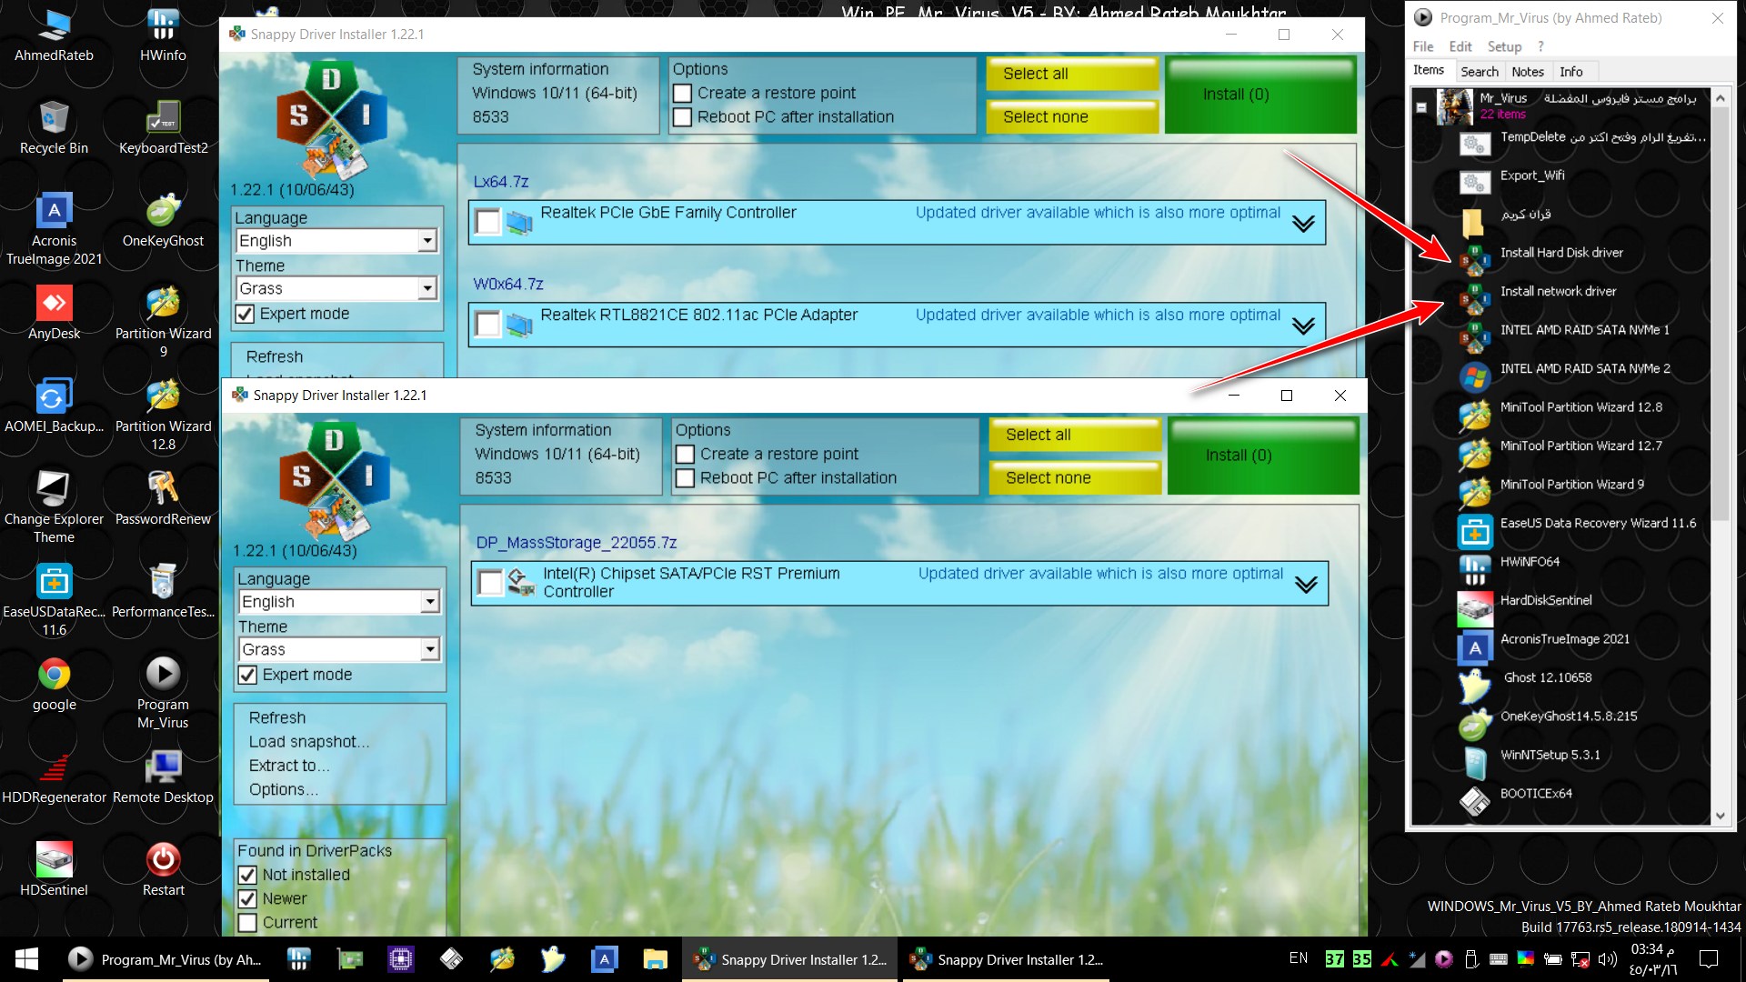Image resolution: width=1746 pixels, height=982 pixels.
Task: Open PasswordRenew desktop icon
Action: pos(163,498)
